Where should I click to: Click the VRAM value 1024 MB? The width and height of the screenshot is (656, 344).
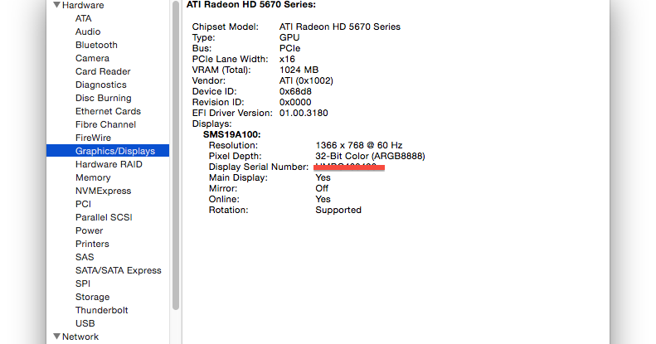click(299, 70)
